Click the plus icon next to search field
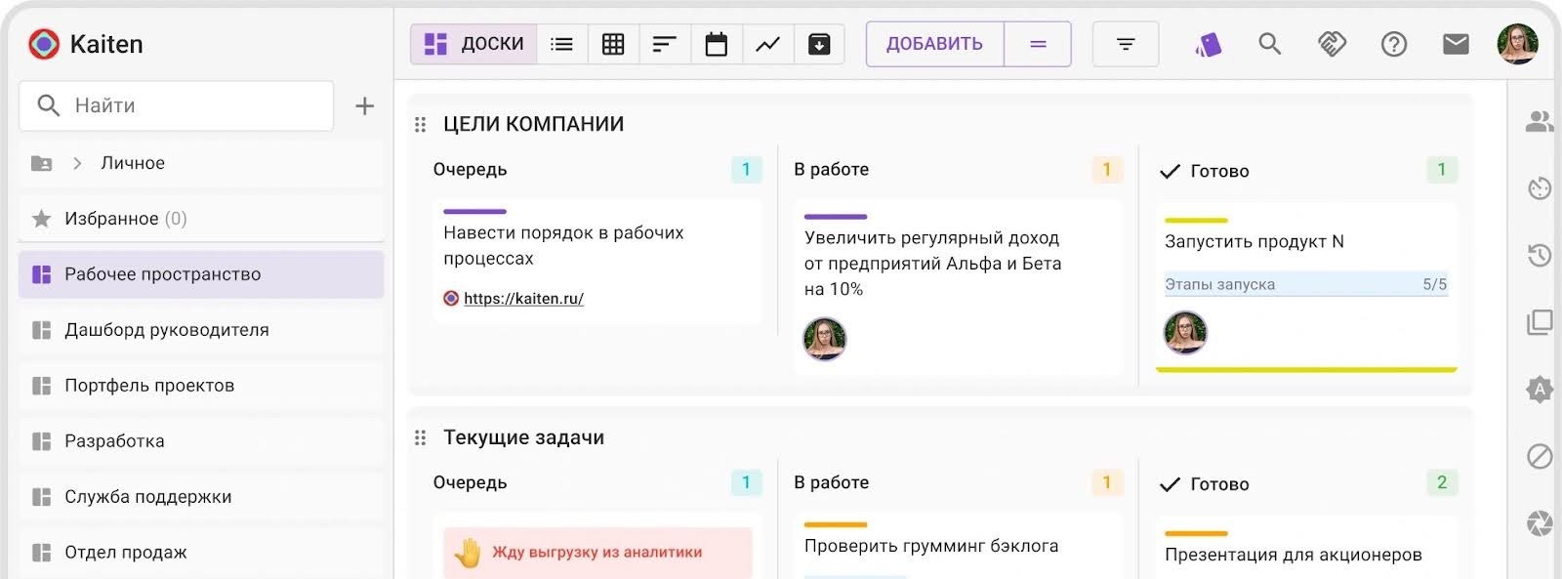1562x579 pixels. (364, 105)
